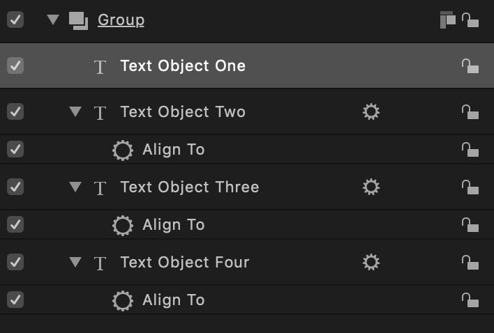Click behavior gear badge on Text Object Four

(371, 262)
